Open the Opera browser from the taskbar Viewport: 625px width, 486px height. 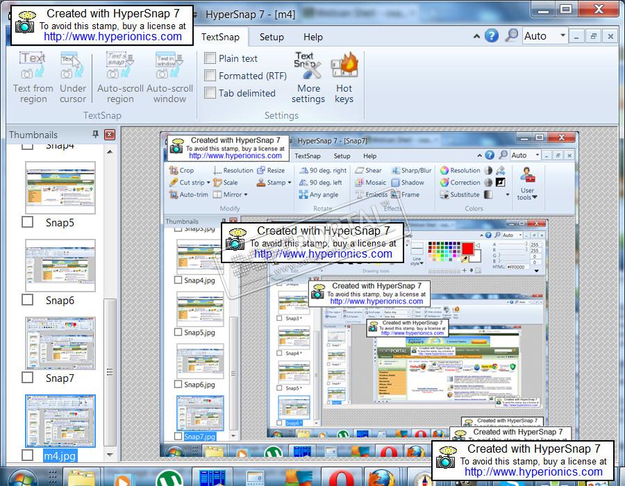[x=342, y=478]
